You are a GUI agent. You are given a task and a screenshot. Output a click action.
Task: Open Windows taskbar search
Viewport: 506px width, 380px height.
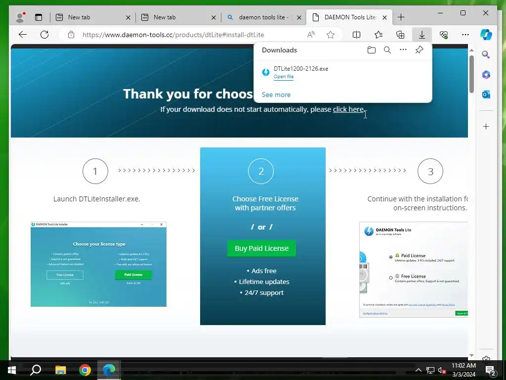coord(36,370)
